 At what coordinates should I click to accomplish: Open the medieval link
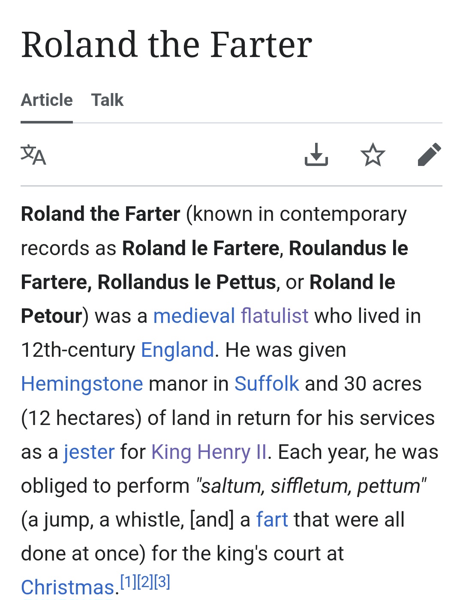pyautogui.click(x=194, y=316)
